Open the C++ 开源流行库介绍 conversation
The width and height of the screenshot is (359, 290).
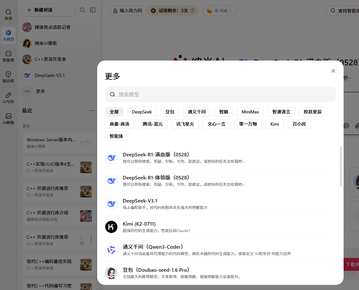click(x=59, y=216)
